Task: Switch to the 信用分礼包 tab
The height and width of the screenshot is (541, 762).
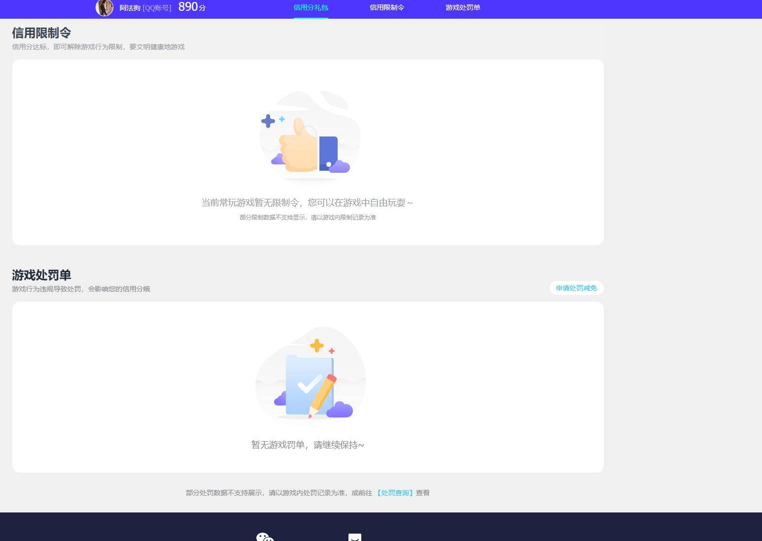Action: [311, 7]
